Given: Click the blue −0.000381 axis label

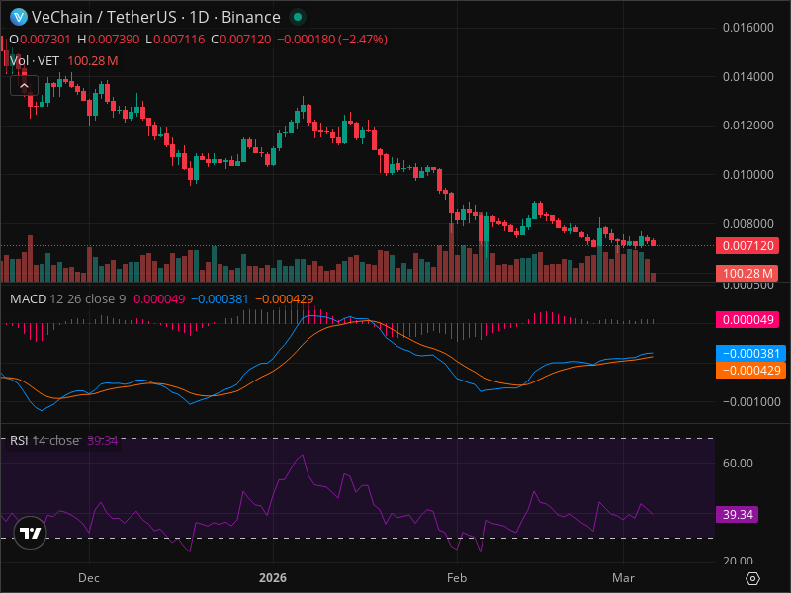Looking at the screenshot, I should tap(750, 354).
